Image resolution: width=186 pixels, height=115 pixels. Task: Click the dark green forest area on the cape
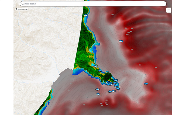click(108, 76)
